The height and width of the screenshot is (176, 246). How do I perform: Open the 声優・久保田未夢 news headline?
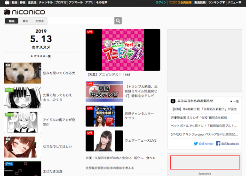[120, 158]
